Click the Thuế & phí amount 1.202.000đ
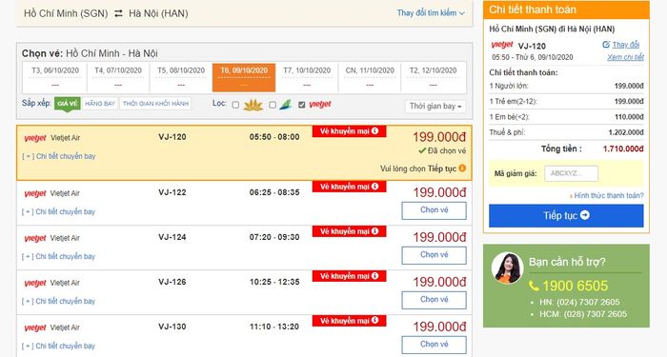The height and width of the screenshot is (357, 667). tap(626, 132)
